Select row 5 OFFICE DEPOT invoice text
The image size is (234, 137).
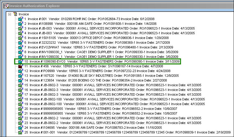[97, 38]
